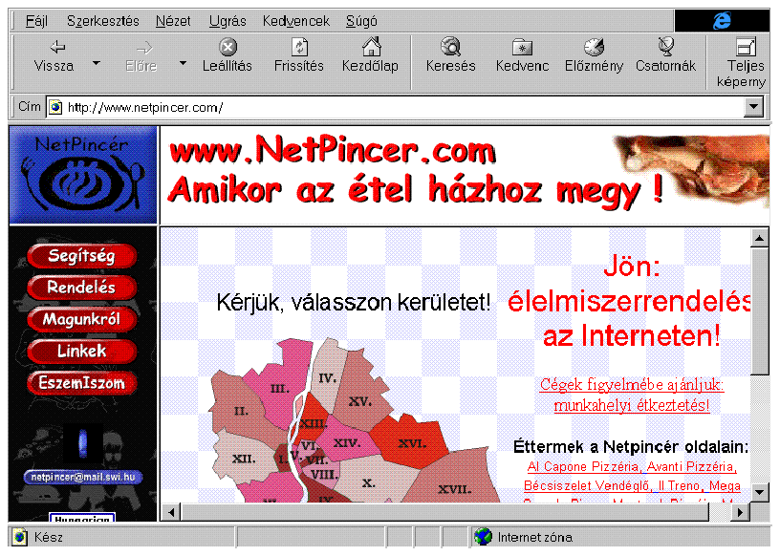The image size is (780, 556).
Task: Click the Hungarian language badge
Action: 82,517
